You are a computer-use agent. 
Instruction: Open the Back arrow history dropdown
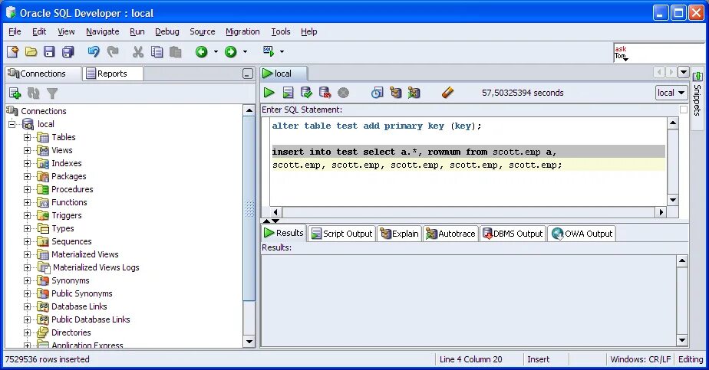pyautogui.click(x=216, y=52)
